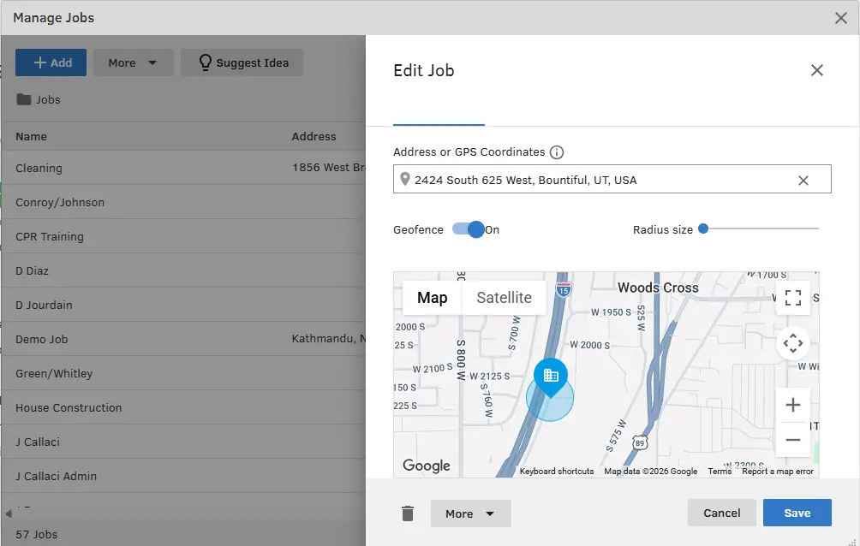Select the Conroy/Johnson job

[x=183, y=202]
